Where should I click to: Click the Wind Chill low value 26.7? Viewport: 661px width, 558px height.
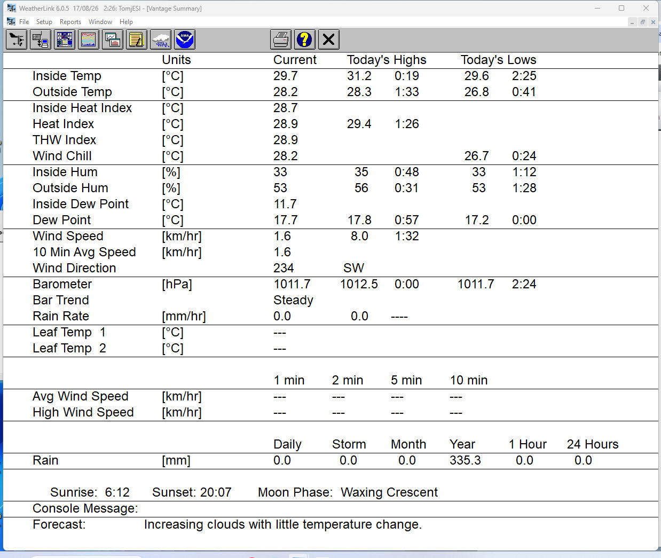tap(477, 156)
